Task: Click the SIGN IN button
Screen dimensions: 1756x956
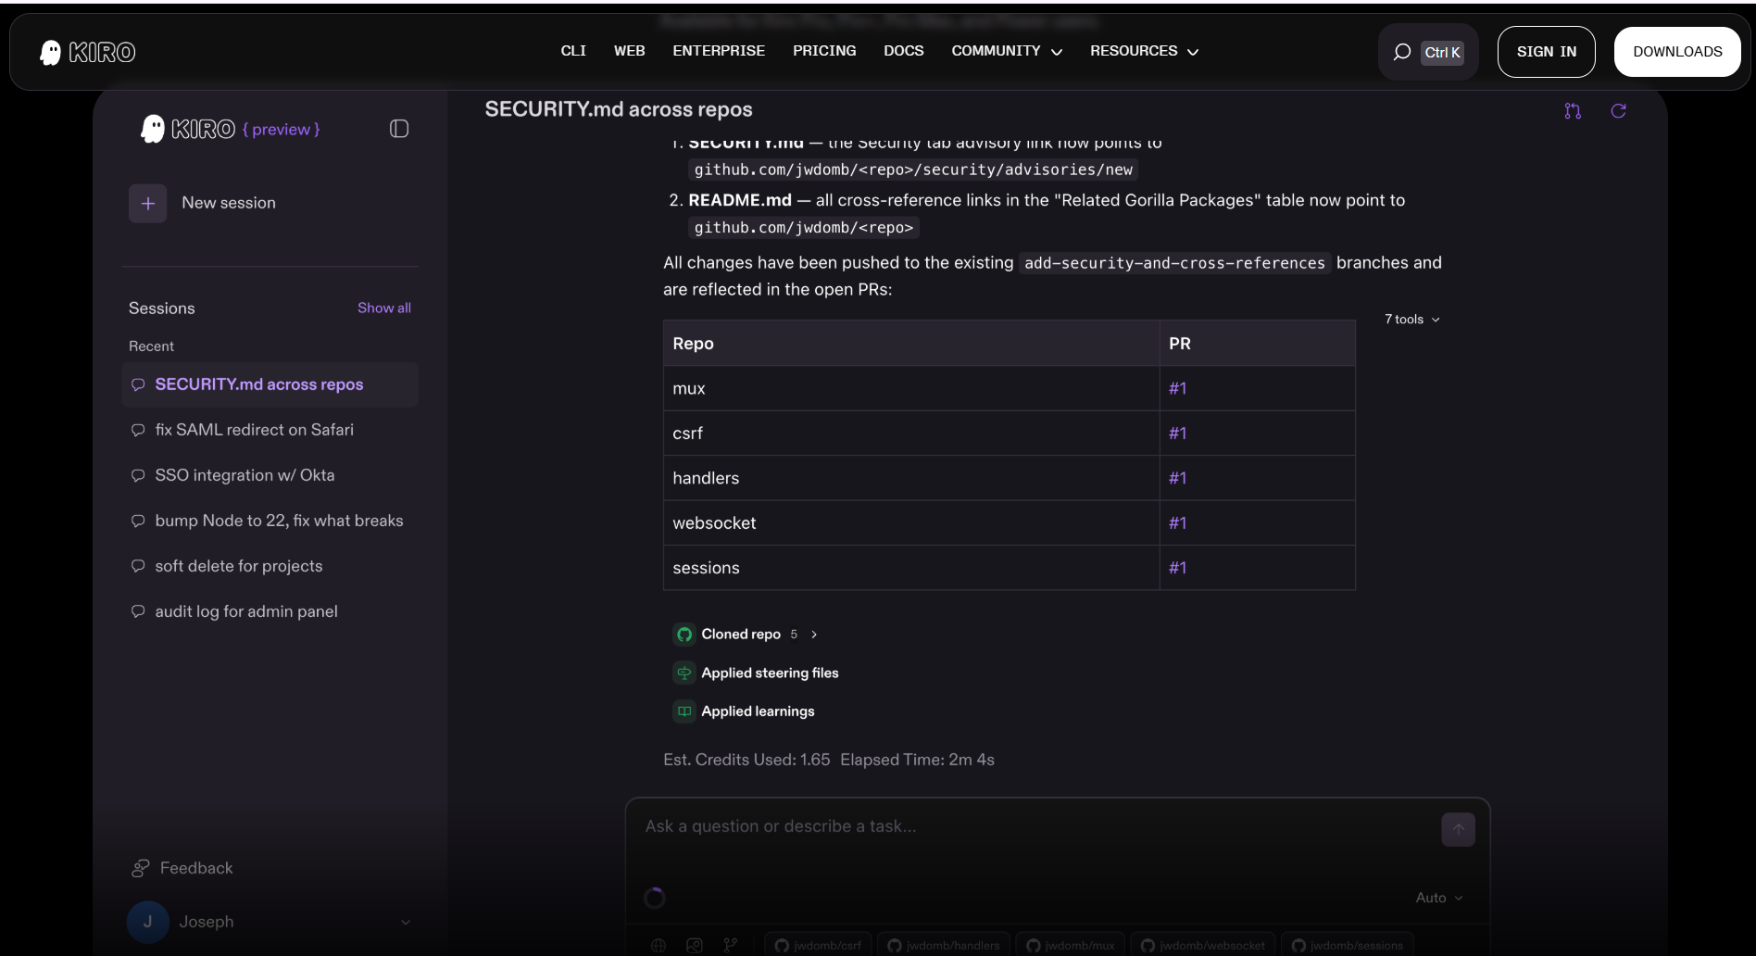Action: click(1546, 52)
